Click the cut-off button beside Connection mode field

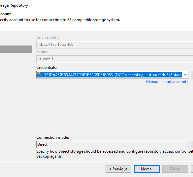(x=192, y=144)
